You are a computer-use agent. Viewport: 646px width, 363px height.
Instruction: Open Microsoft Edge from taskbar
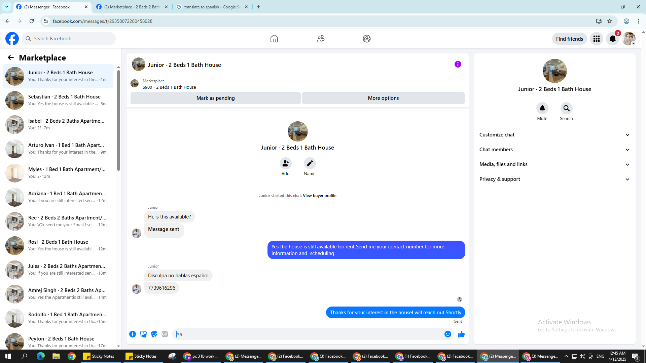[x=40, y=356]
